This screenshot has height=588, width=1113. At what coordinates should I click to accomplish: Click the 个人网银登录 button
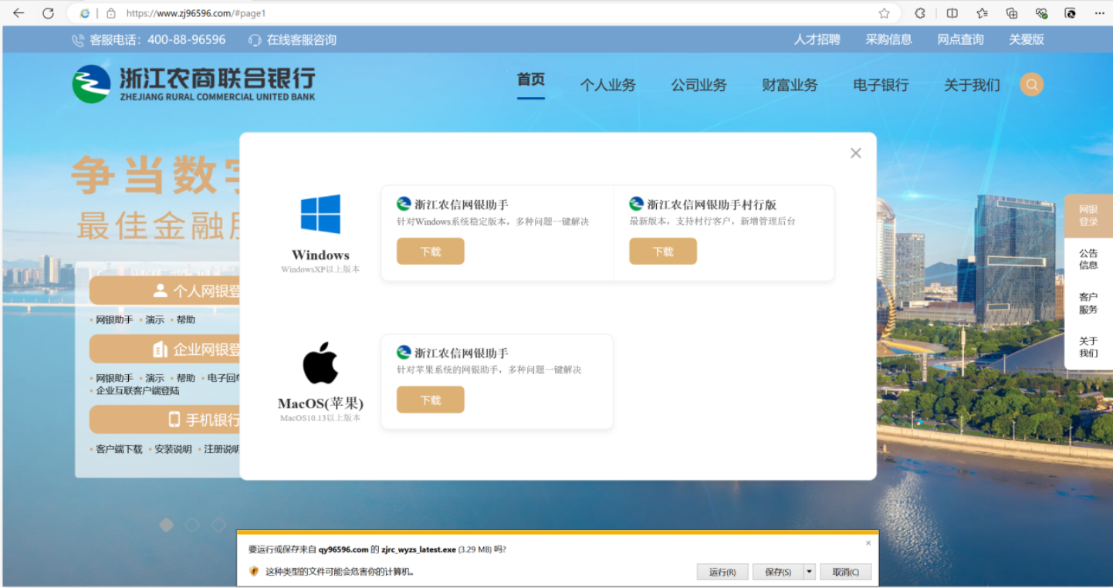(x=164, y=291)
